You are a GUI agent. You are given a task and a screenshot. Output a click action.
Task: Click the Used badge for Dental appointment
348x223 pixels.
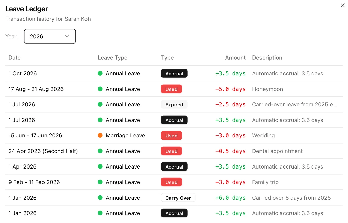(171, 151)
